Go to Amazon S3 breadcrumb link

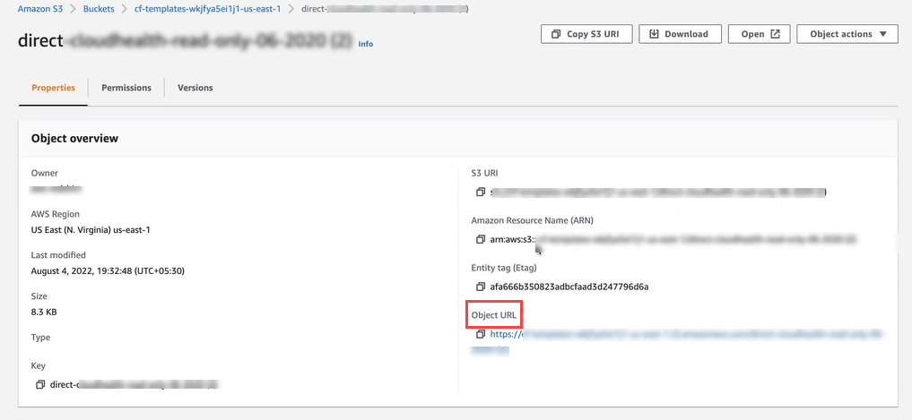[40, 9]
